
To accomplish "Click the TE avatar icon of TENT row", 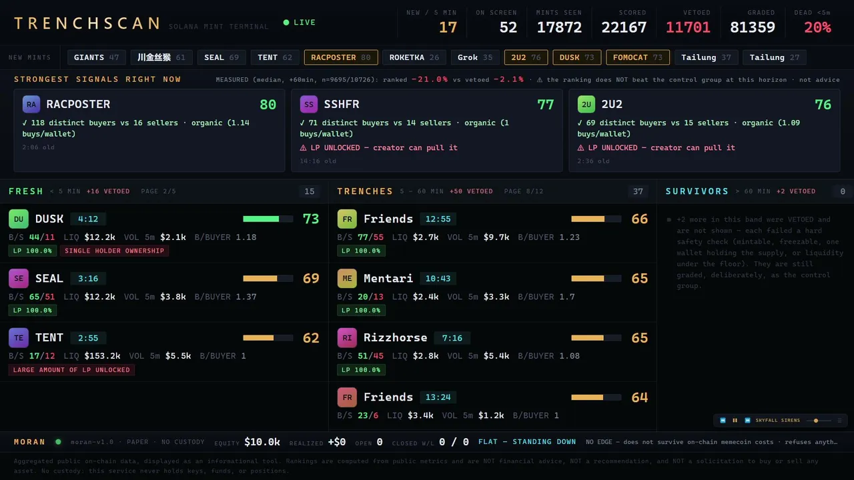I will click(x=19, y=337).
